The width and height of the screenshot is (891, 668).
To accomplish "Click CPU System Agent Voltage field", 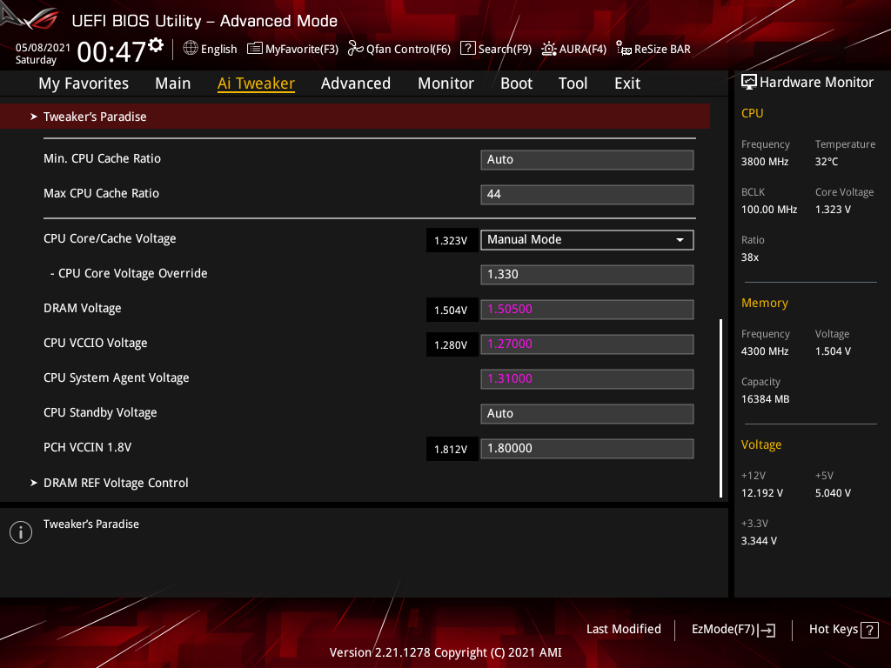I will pos(587,379).
